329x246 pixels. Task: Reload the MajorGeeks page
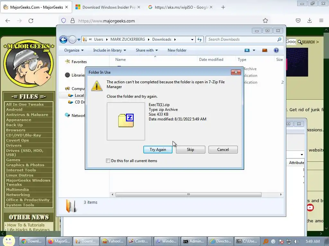[31, 21]
